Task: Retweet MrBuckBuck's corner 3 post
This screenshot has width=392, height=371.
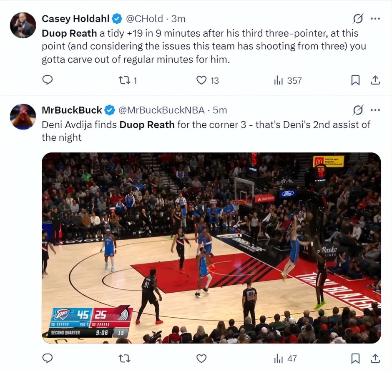Action: tap(124, 359)
